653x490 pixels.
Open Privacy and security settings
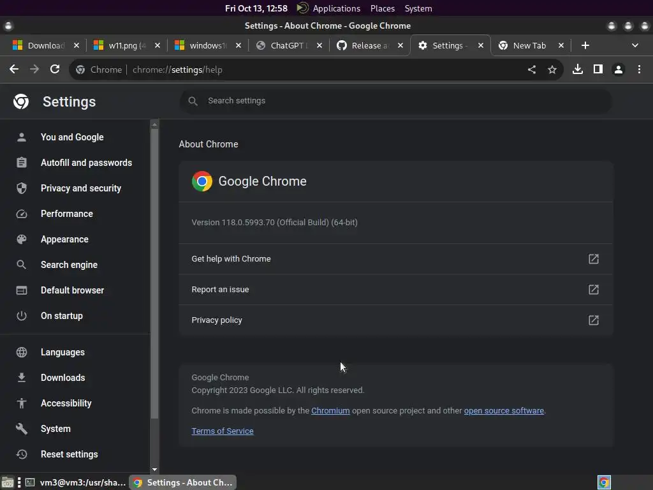coord(75,188)
